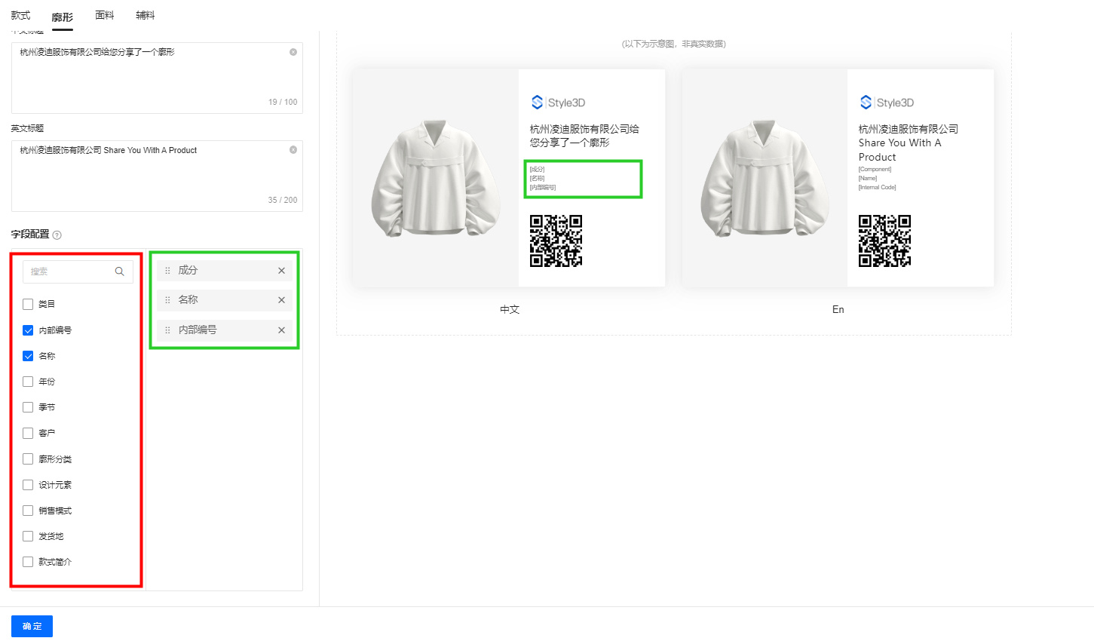Click the drag handle beside 内部编号
1094x641 pixels.
click(x=167, y=330)
